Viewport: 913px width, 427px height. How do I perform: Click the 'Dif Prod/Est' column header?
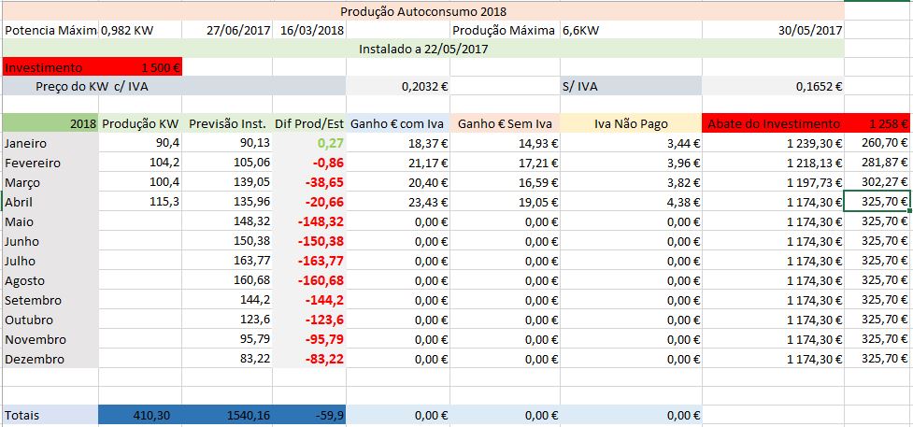point(309,123)
